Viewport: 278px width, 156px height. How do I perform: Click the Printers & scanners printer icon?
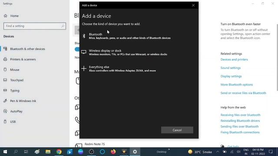point(5,59)
